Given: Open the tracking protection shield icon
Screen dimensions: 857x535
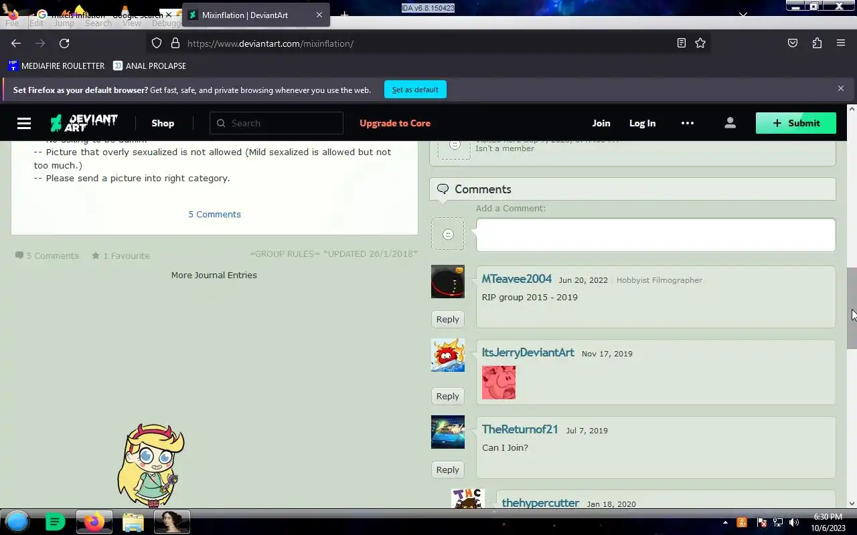Looking at the screenshot, I should (157, 43).
